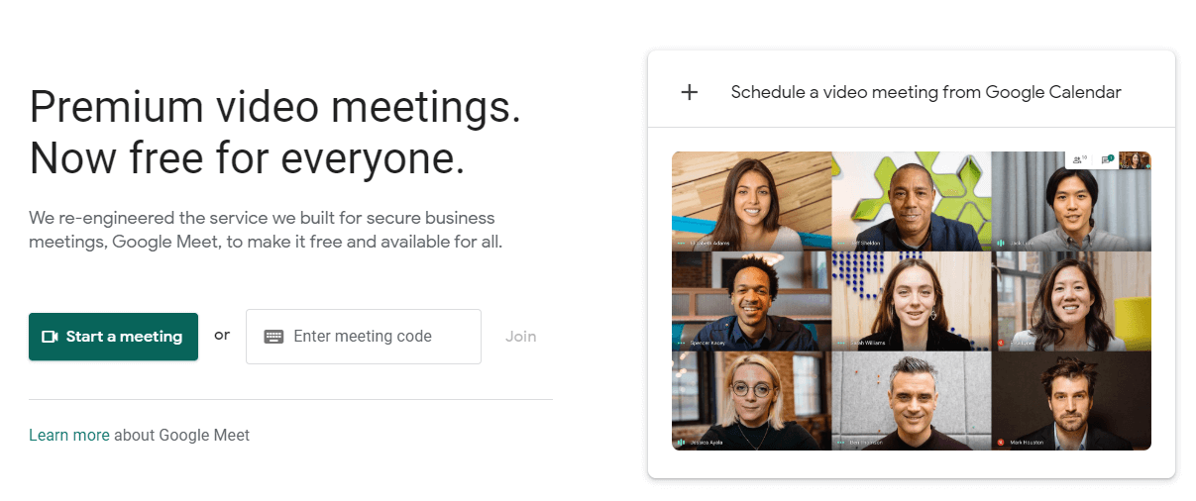Click the three-dots indicator on Spencer Kasey's tile

pos(681,343)
